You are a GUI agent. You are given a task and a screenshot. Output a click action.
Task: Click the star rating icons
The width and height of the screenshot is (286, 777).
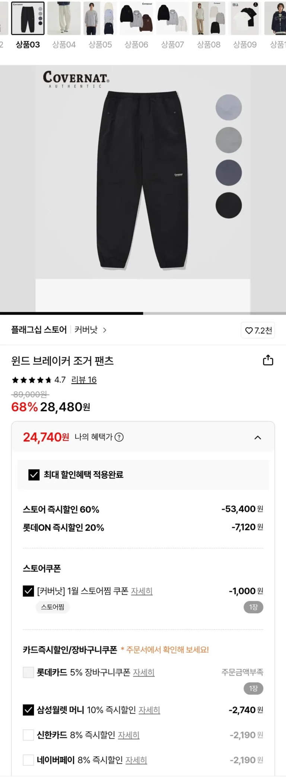(x=32, y=380)
